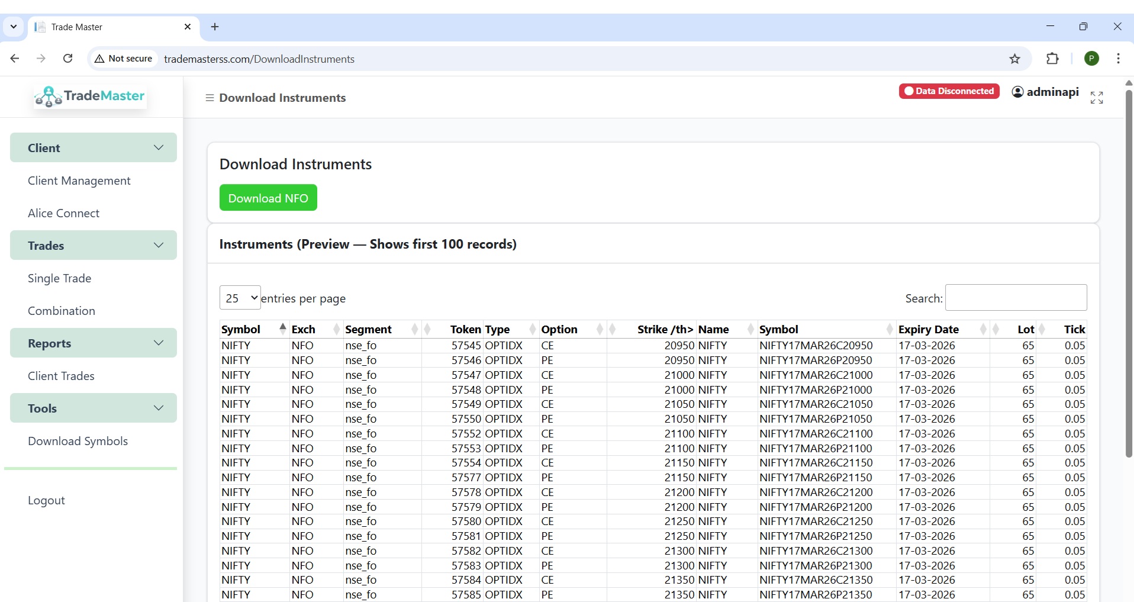Image resolution: width=1134 pixels, height=602 pixels.
Task: Click the fullscreen expand icon
Action: pyautogui.click(x=1096, y=98)
